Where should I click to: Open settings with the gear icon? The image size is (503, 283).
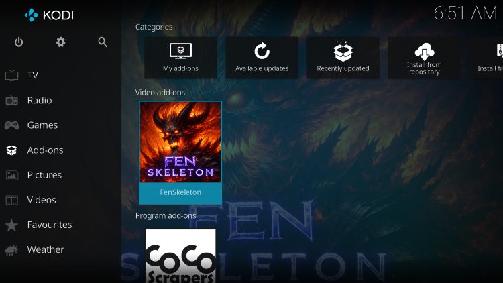pos(60,42)
